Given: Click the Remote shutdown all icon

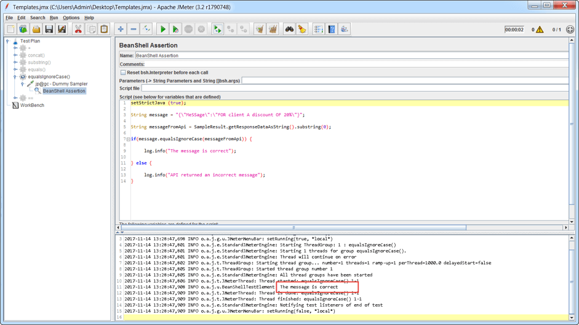Looking at the screenshot, I should point(243,29).
